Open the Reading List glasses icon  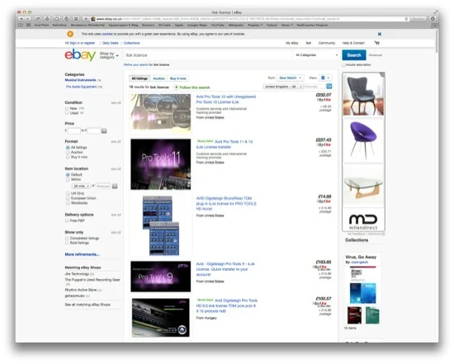(21, 26)
